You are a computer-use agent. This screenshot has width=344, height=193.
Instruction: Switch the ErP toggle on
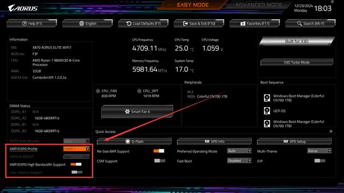[x=320, y=161]
